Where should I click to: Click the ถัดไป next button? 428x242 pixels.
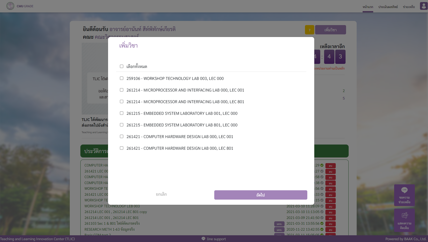tap(261, 195)
